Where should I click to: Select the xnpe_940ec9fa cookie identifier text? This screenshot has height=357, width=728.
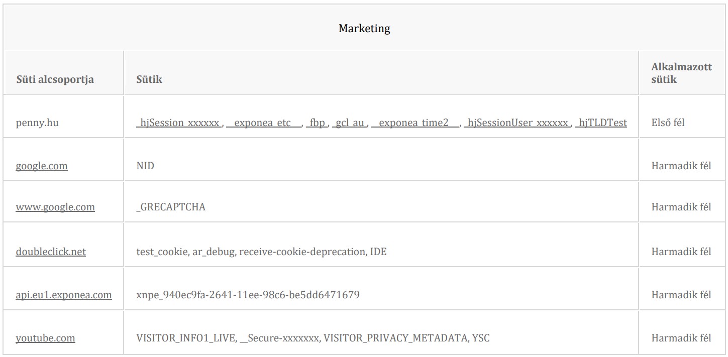pos(248,295)
